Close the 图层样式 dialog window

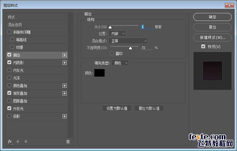pos(229,5)
